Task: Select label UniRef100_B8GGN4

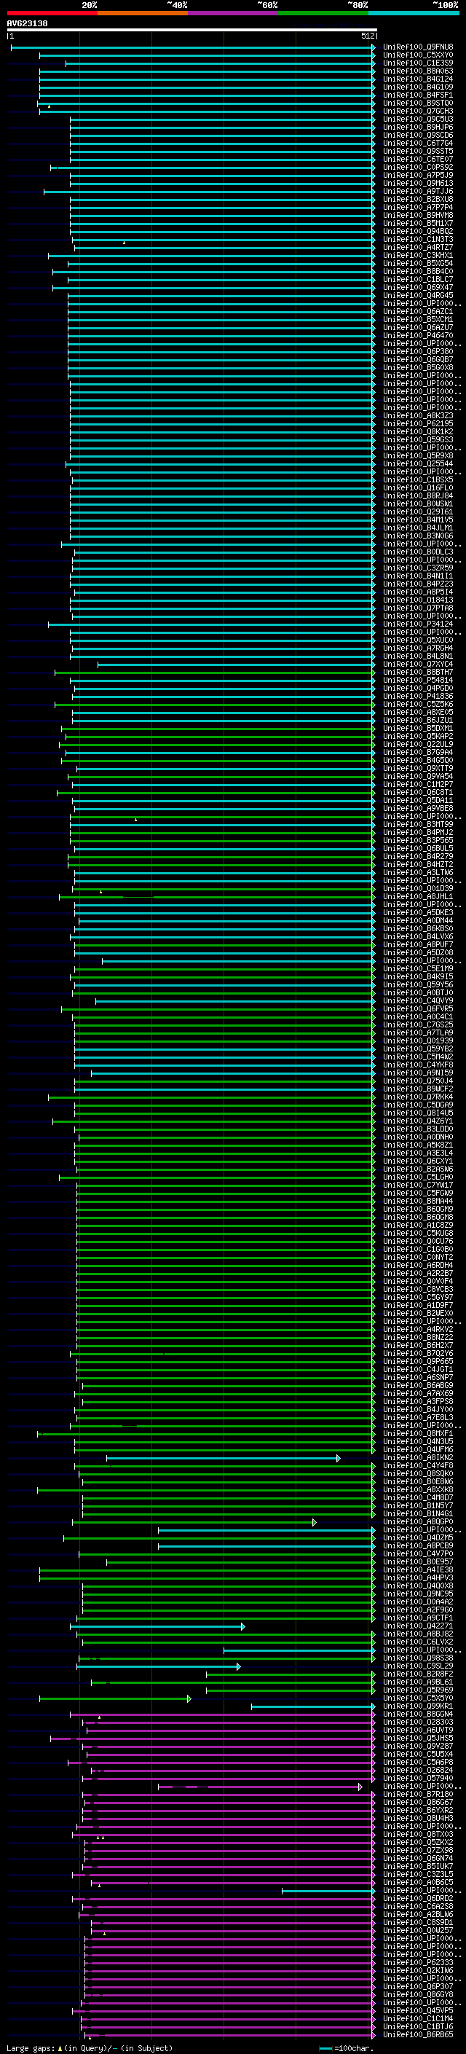Action: pos(418,1714)
